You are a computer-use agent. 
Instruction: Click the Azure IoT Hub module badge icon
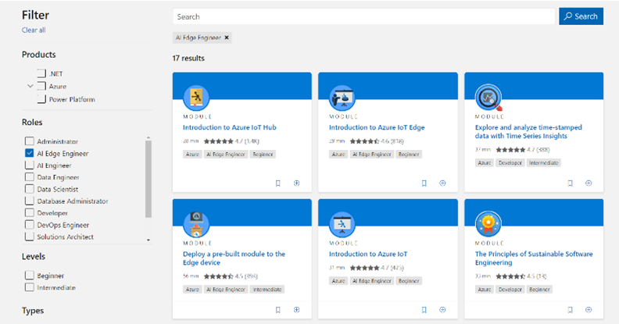(x=196, y=98)
